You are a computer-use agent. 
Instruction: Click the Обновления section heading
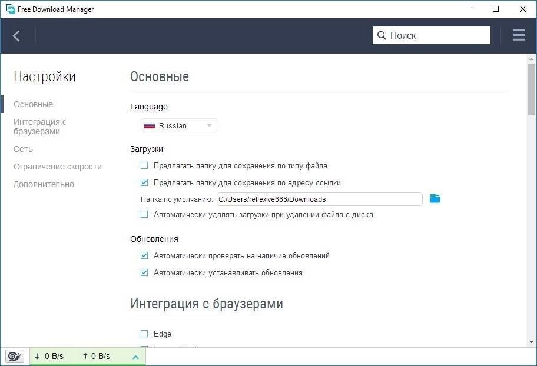(154, 239)
